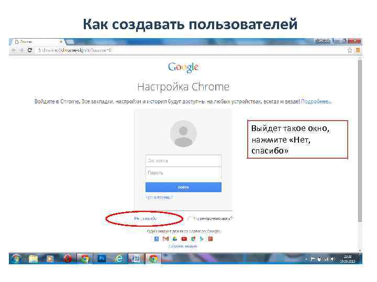Select the Chrome browser tab
The height and width of the screenshot is (282, 377).
[37, 42]
